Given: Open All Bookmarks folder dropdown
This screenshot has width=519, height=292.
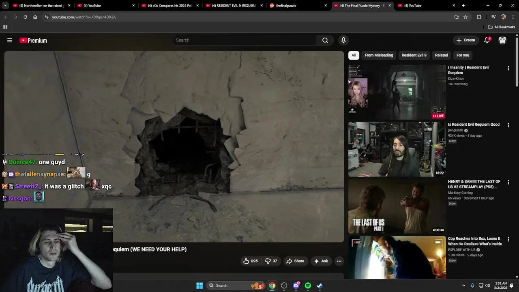Looking at the screenshot, I should click(x=502, y=27).
